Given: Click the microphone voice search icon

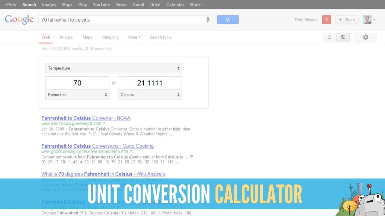Looking at the screenshot, I should (208, 20).
